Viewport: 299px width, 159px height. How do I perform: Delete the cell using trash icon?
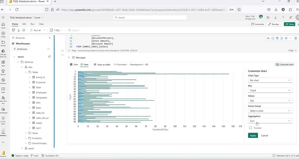tap(296, 38)
